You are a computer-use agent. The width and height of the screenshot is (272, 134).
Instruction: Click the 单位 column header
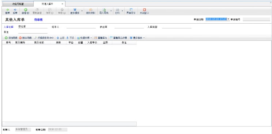(71, 43)
